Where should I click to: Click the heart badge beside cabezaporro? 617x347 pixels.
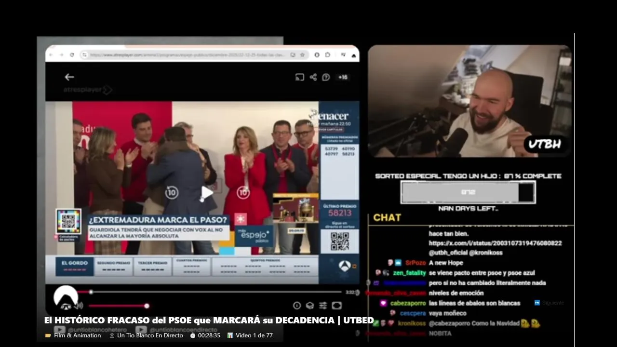point(383,303)
